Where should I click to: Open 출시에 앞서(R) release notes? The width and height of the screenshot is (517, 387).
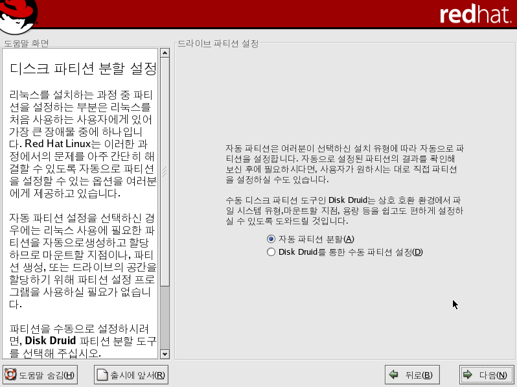click(x=132, y=375)
